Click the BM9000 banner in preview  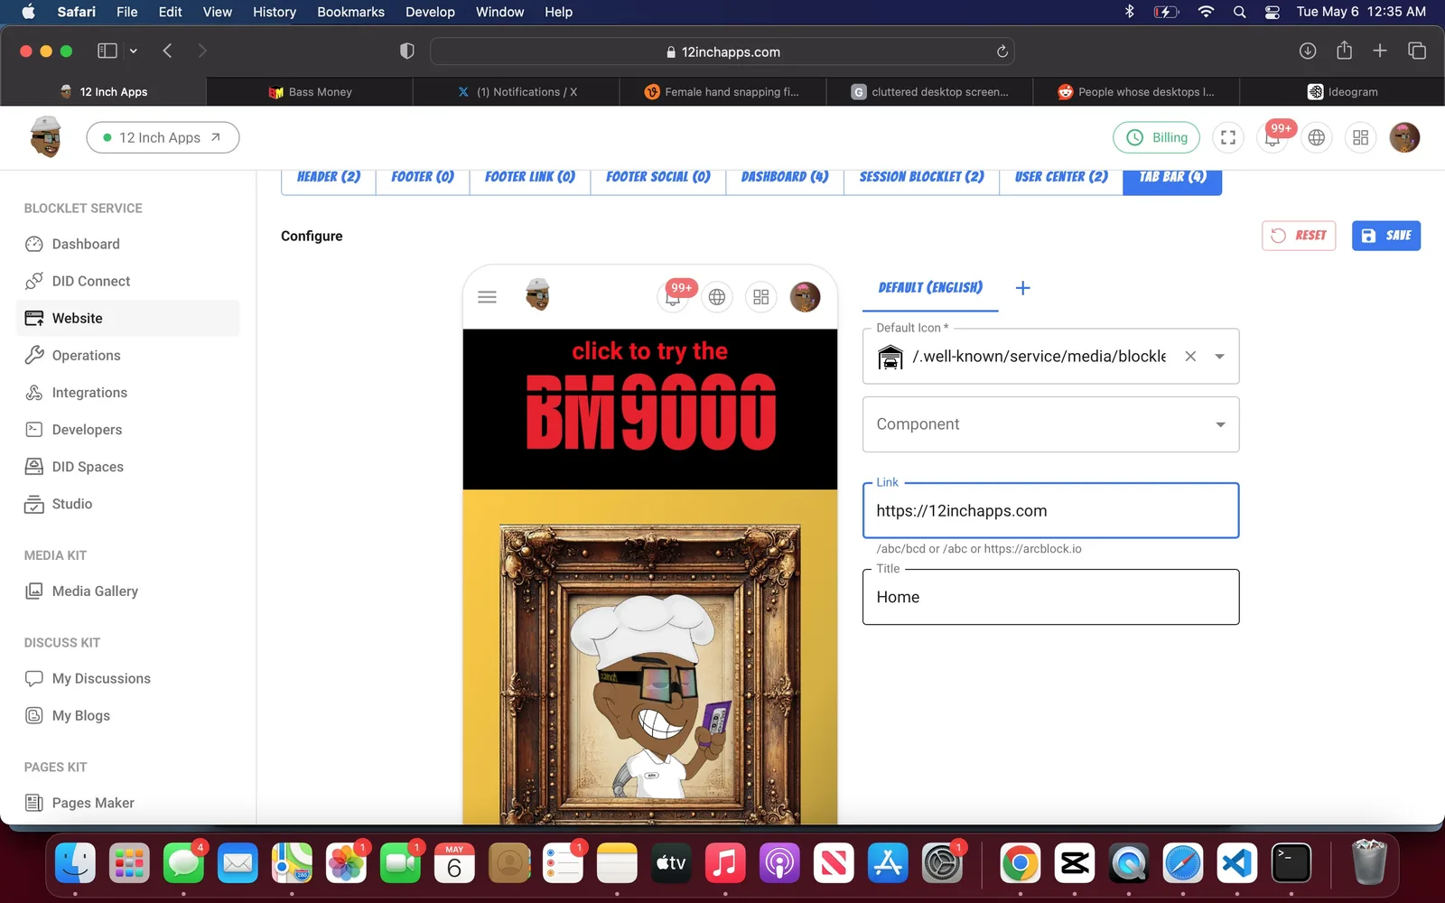point(650,409)
